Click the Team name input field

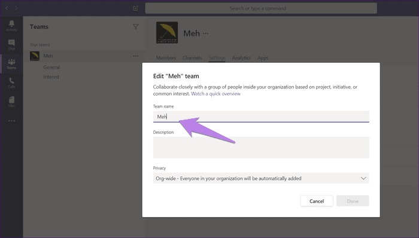click(x=261, y=117)
